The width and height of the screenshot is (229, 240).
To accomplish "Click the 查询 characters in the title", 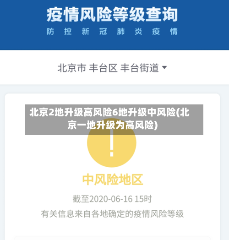I will tap(162, 15).
